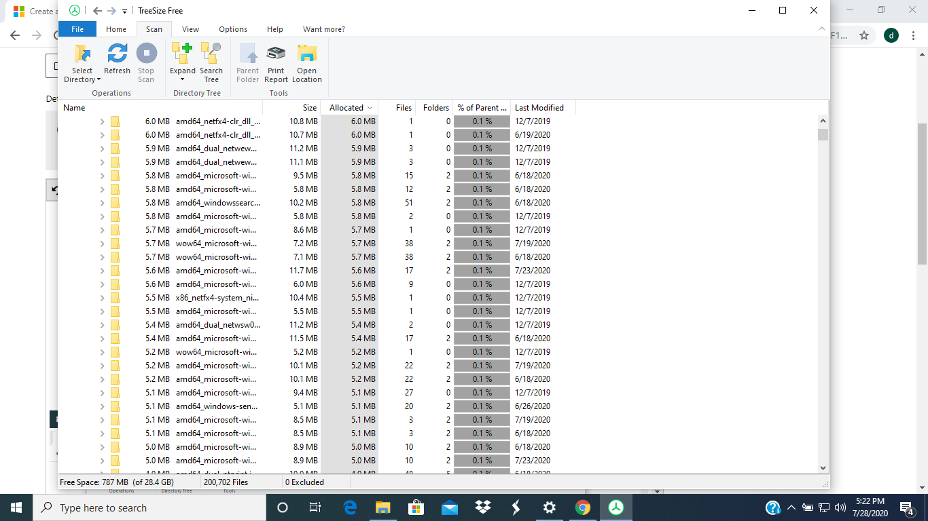Expand the 7.2 MB wow64_microsoft-wi... node

pos(102,244)
